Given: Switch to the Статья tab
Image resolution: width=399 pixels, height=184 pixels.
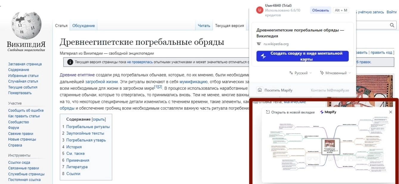Looking at the screenshot, I should (x=61, y=26).
